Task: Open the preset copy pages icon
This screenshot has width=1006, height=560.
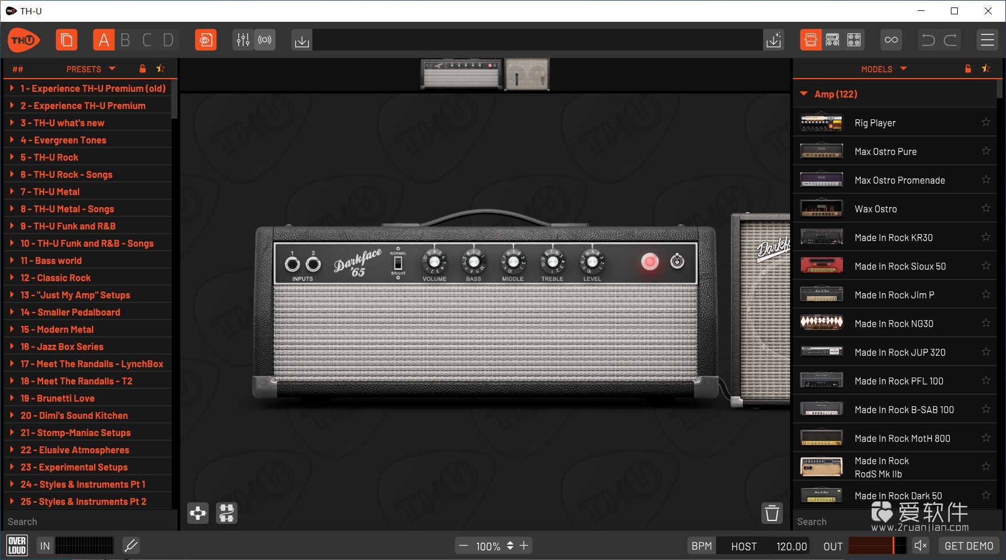Action: [67, 40]
